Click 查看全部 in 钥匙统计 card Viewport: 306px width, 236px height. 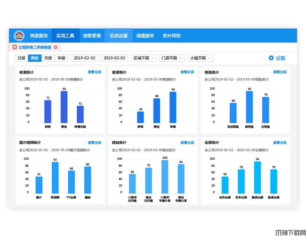(x=280, y=72)
